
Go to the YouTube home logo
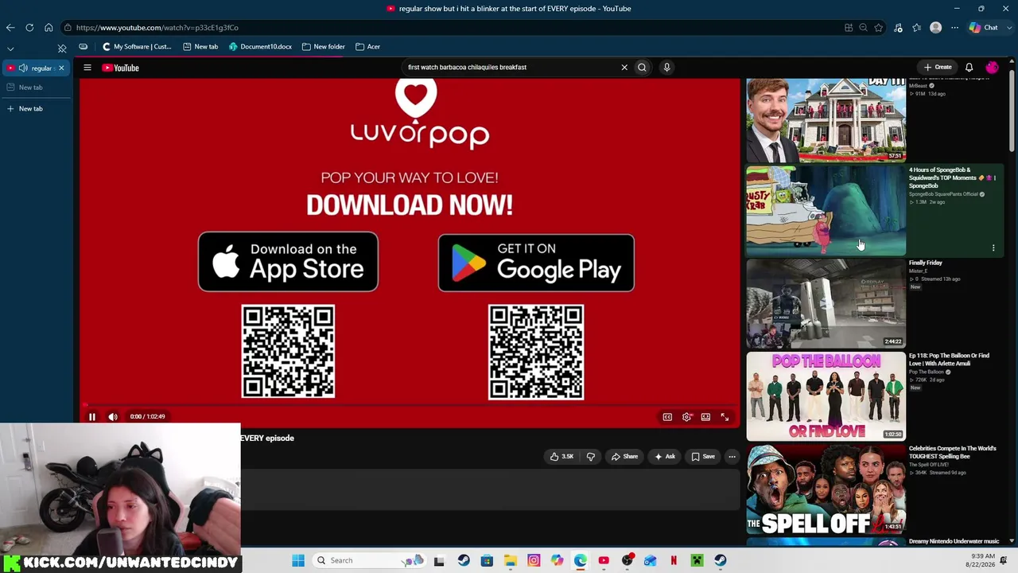point(121,68)
